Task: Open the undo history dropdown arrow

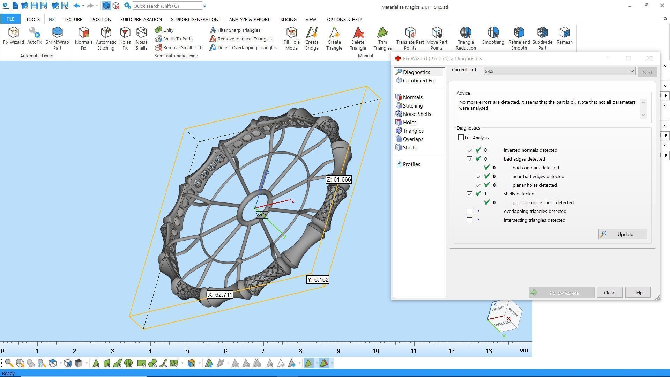Action: [x=83, y=6]
